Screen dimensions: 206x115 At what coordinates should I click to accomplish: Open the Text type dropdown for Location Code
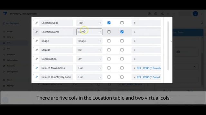(x=89, y=23)
